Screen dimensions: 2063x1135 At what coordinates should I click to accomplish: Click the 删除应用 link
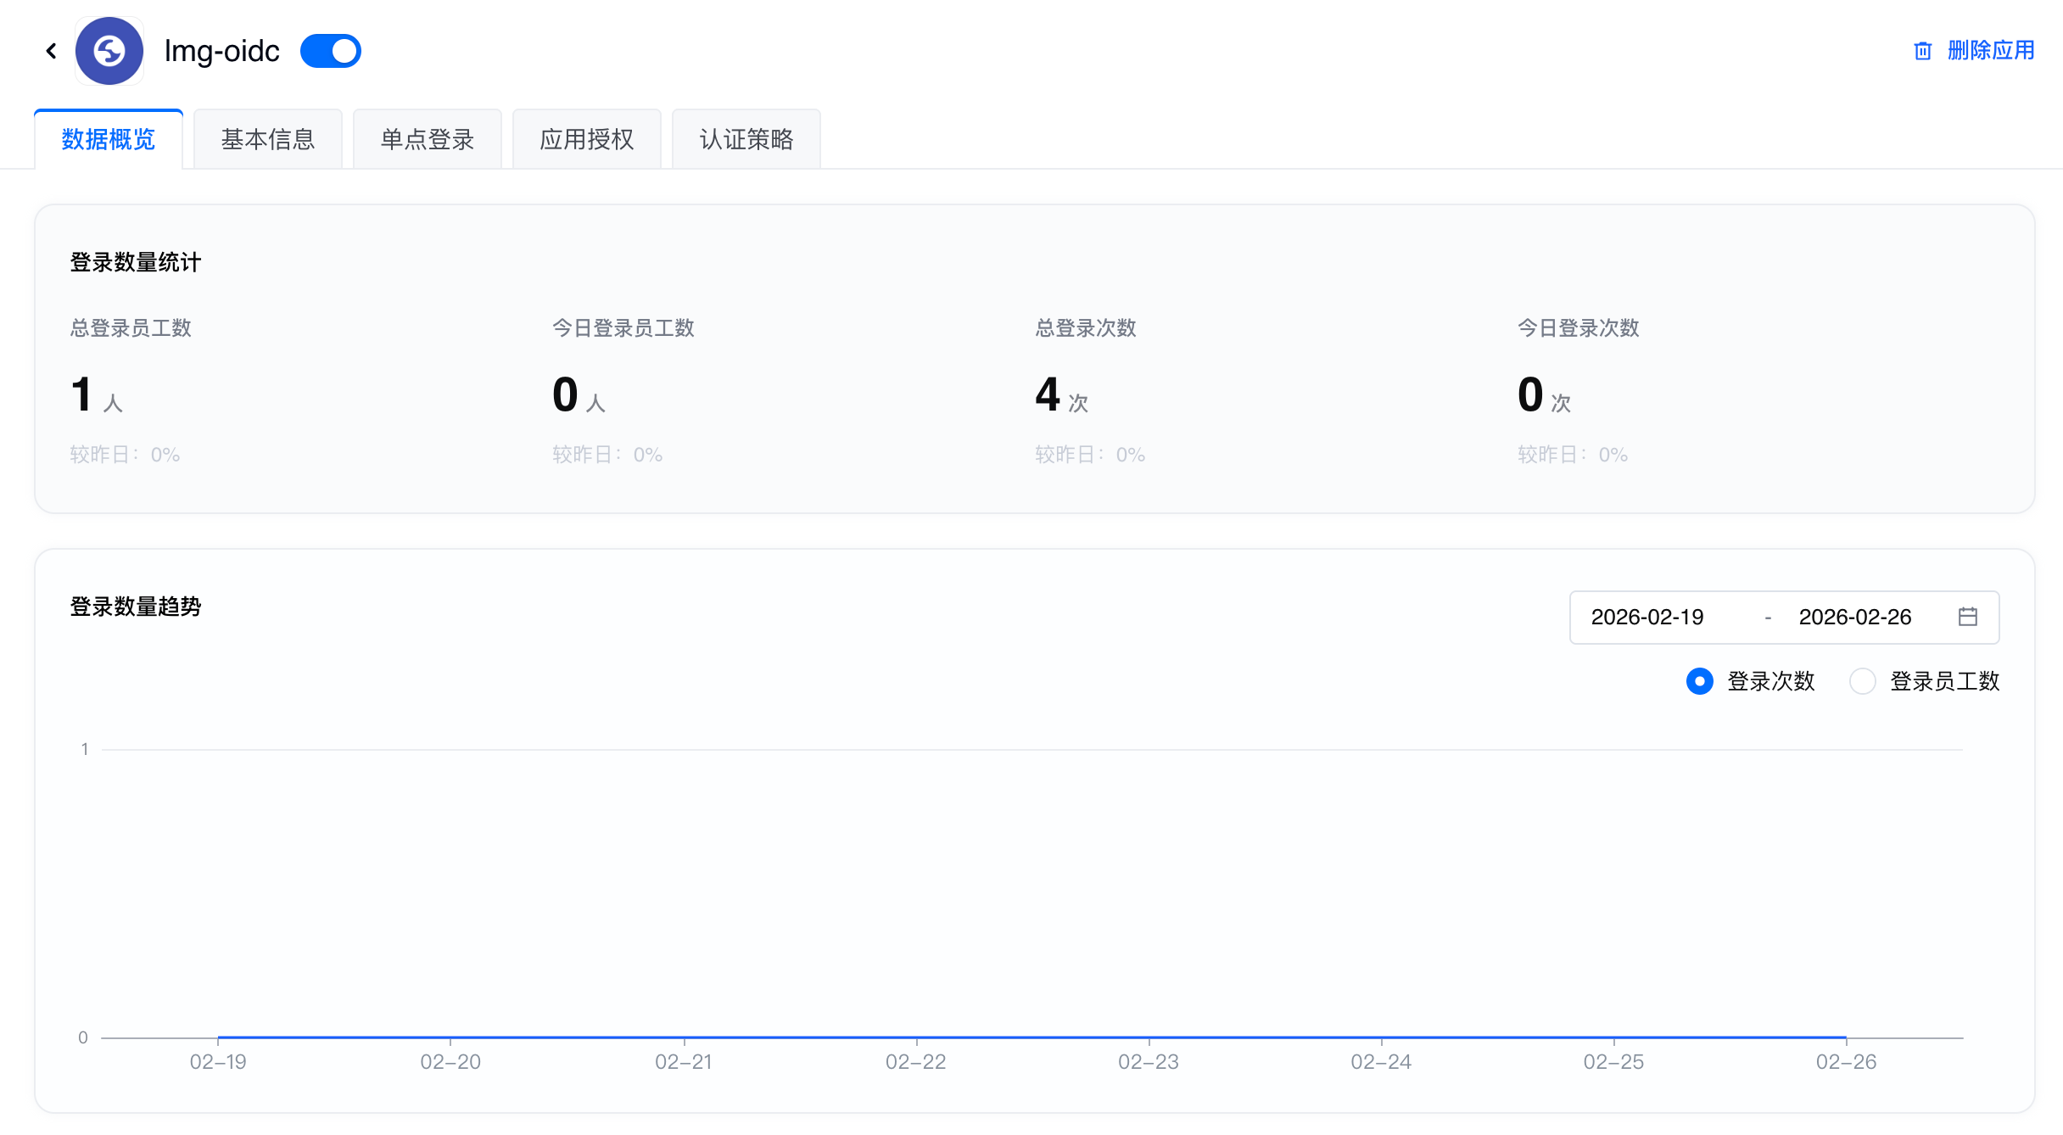(x=1991, y=51)
